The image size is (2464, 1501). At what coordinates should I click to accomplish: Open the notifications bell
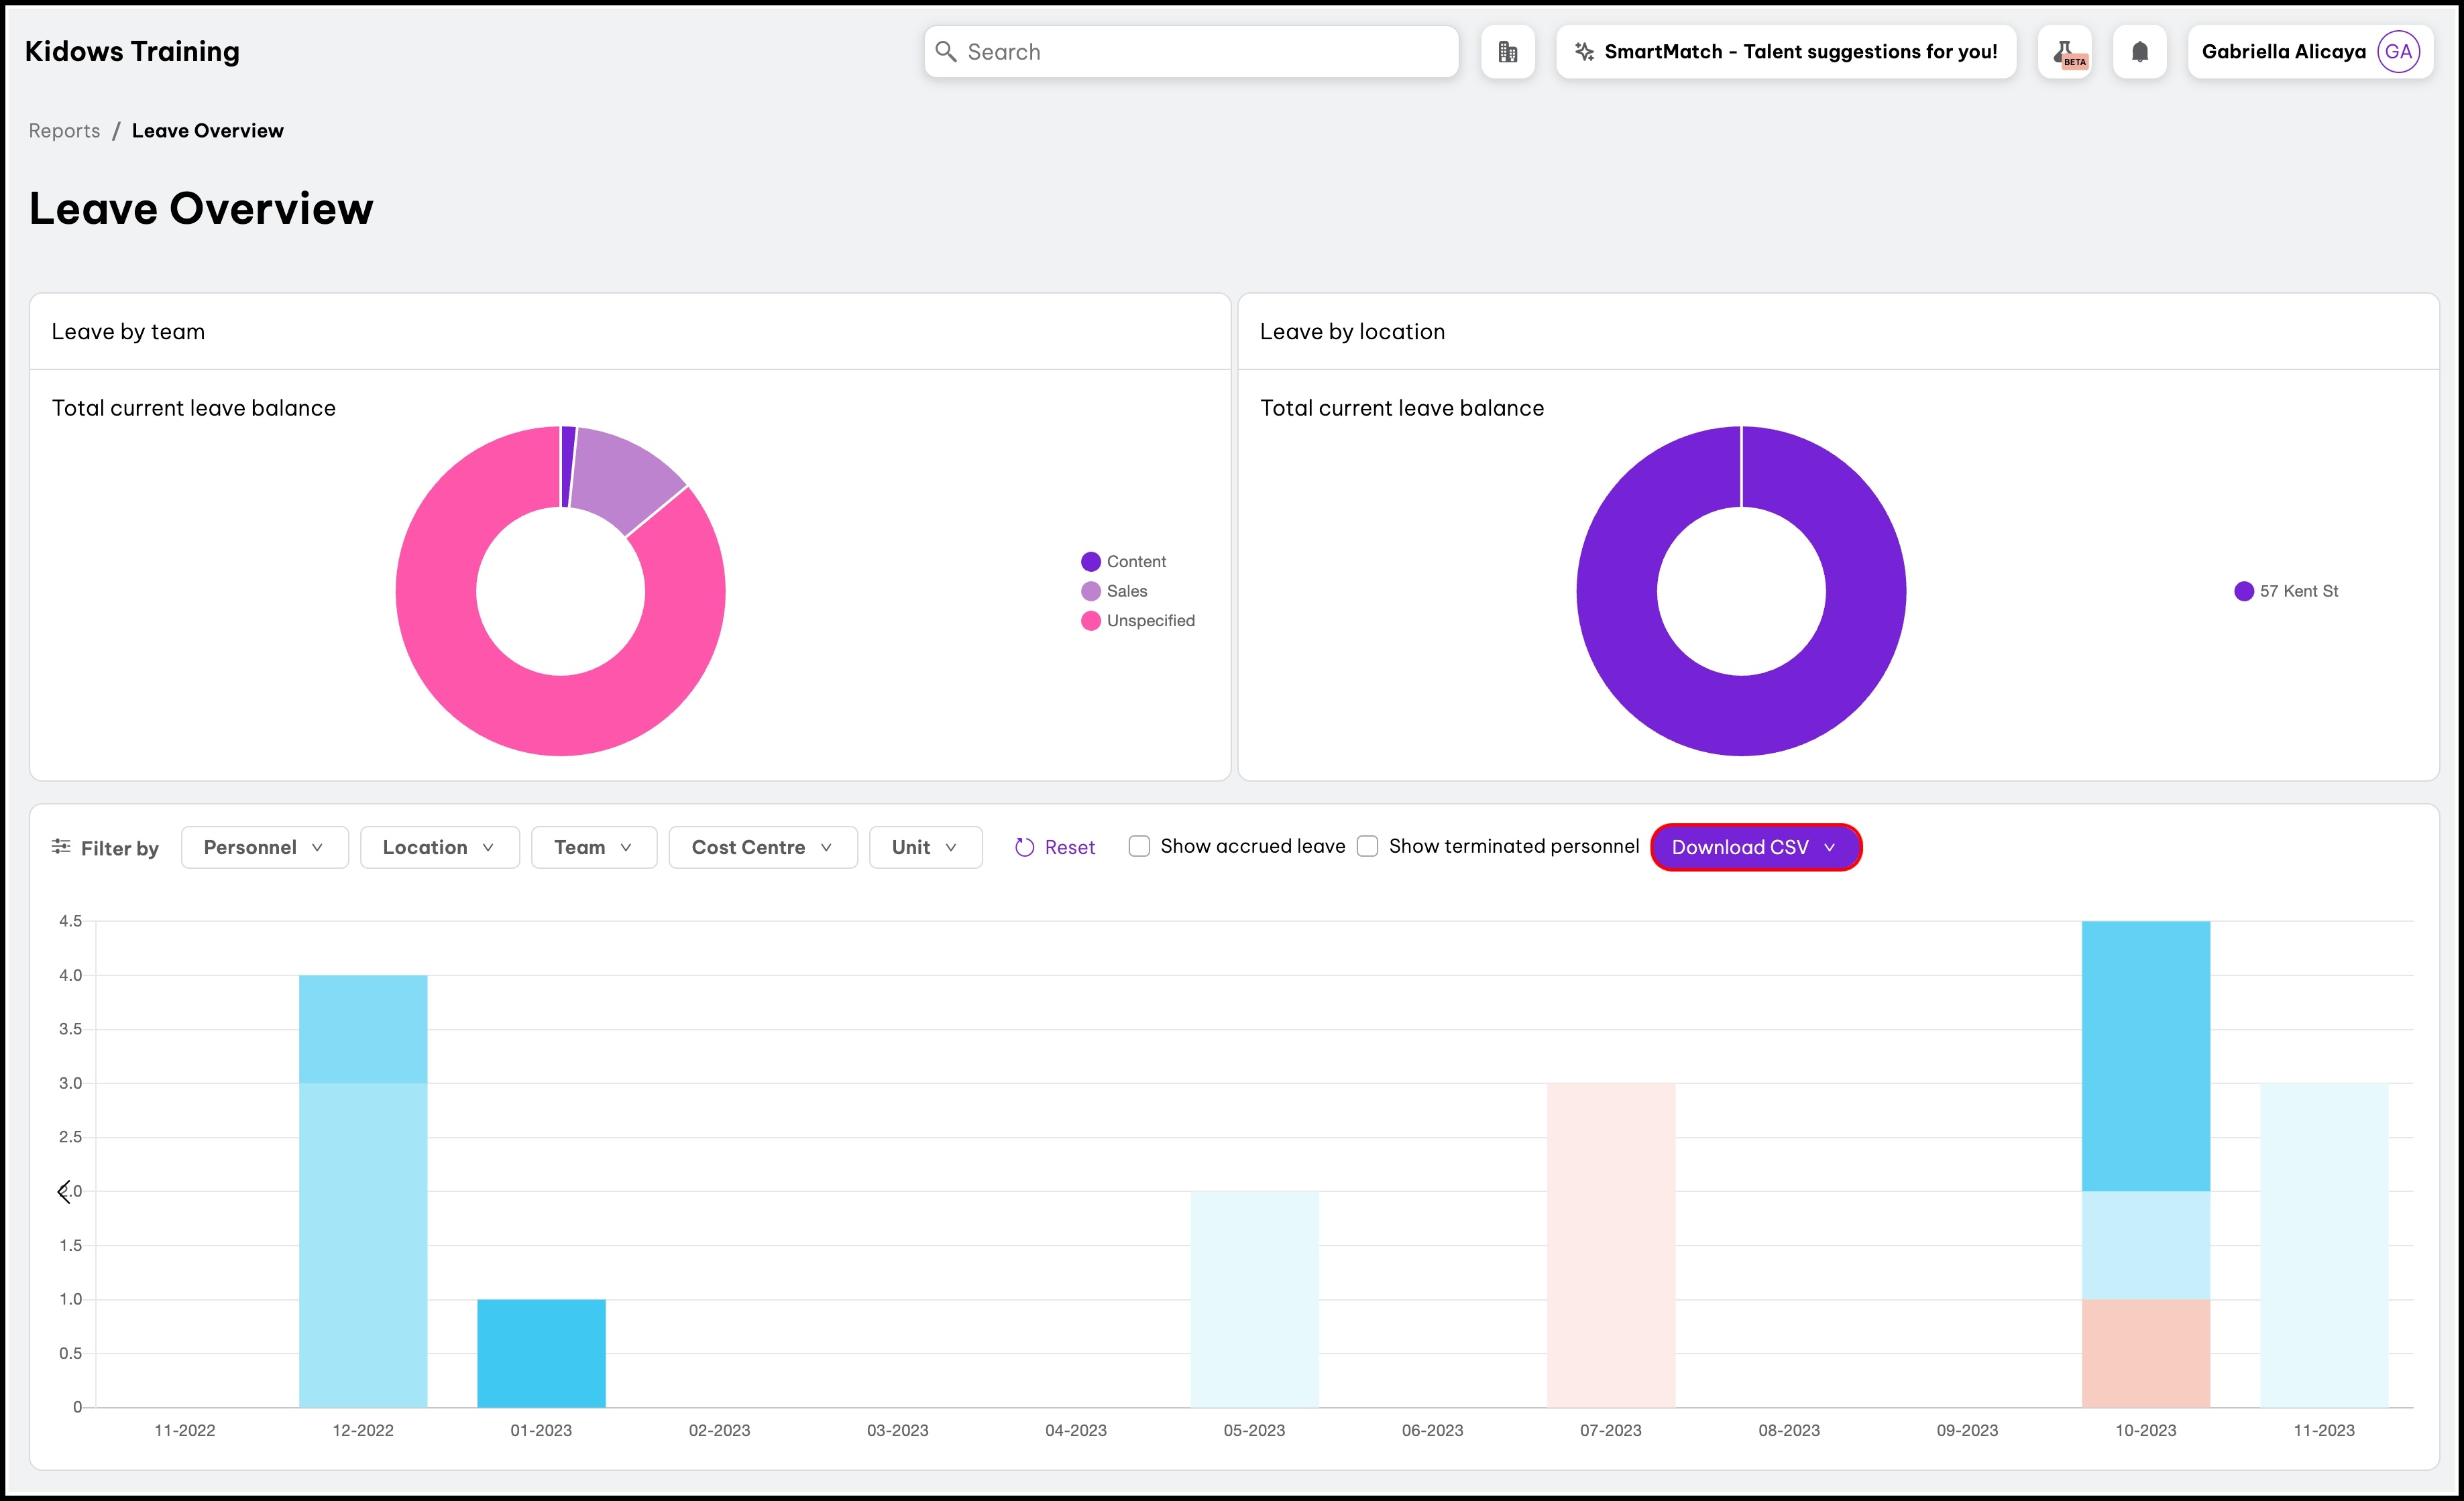2139,52
